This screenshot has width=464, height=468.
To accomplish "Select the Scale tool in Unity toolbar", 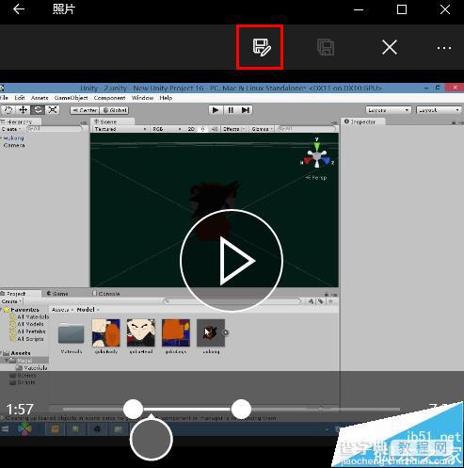I will point(53,110).
